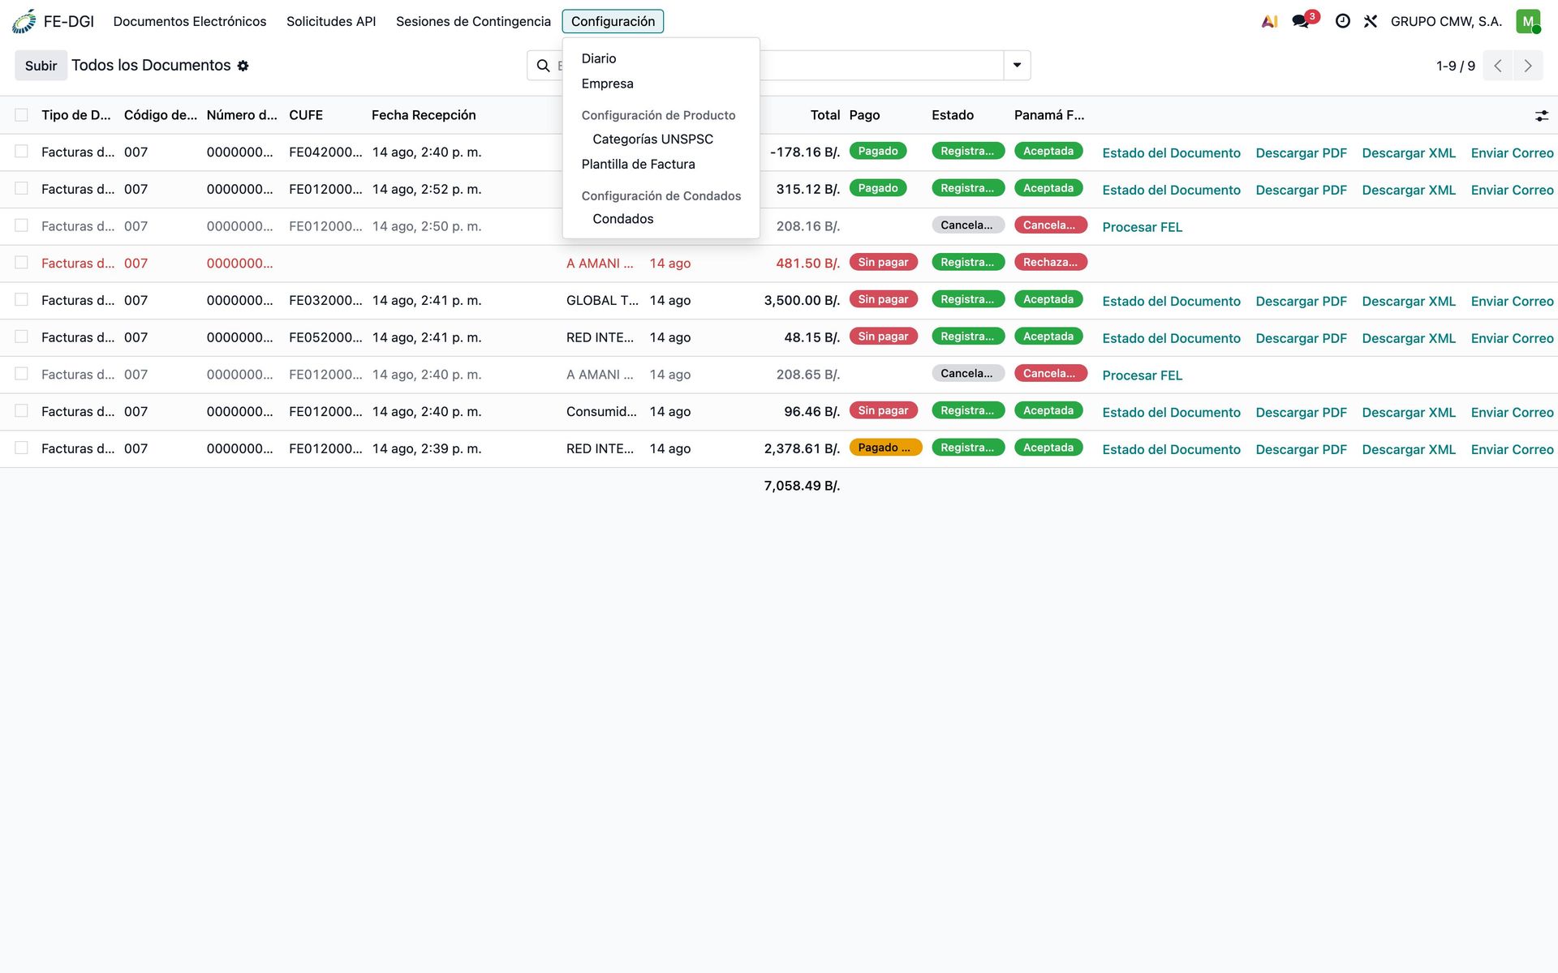Click Rechaza... badge in red row
This screenshot has width=1558, height=973.
pos(1050,262)
